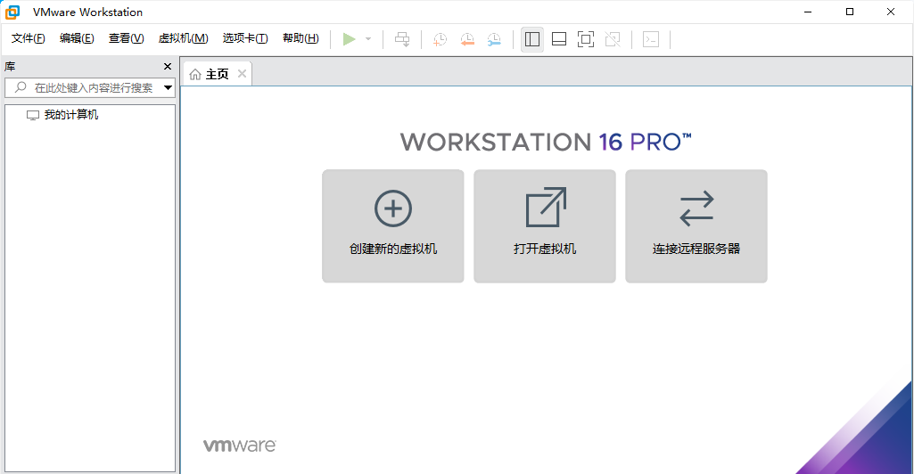Image resolution: width=914 pixels, height=474 pixels.
Task: Open the 查看(V) menu
Action: click(126, 38)
